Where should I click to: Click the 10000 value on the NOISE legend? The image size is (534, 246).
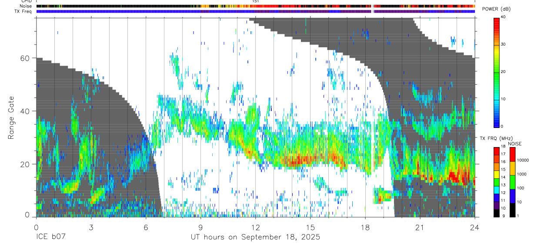[522, 160]
